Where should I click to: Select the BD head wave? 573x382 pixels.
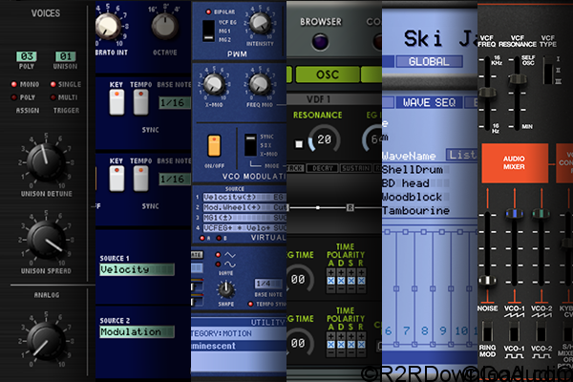[406, 182]
